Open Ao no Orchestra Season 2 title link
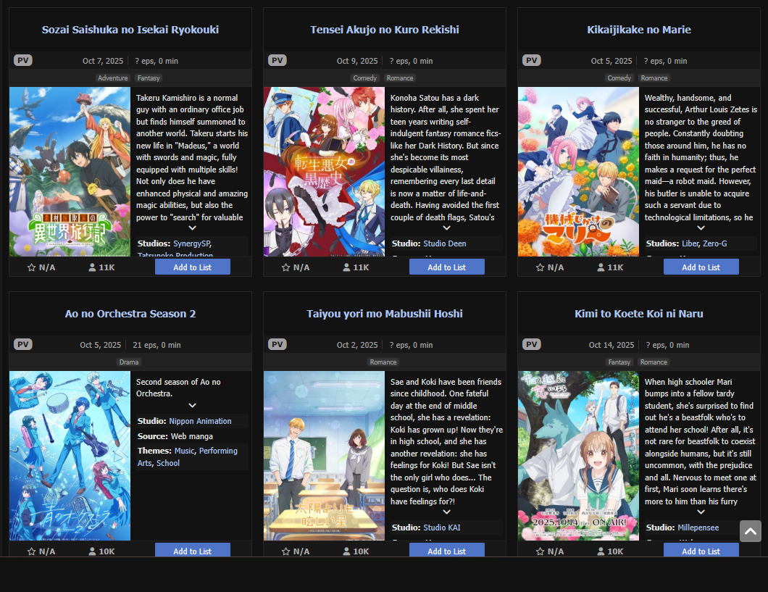Viewport: 768px width, 592px height. (x=130, y=314)
